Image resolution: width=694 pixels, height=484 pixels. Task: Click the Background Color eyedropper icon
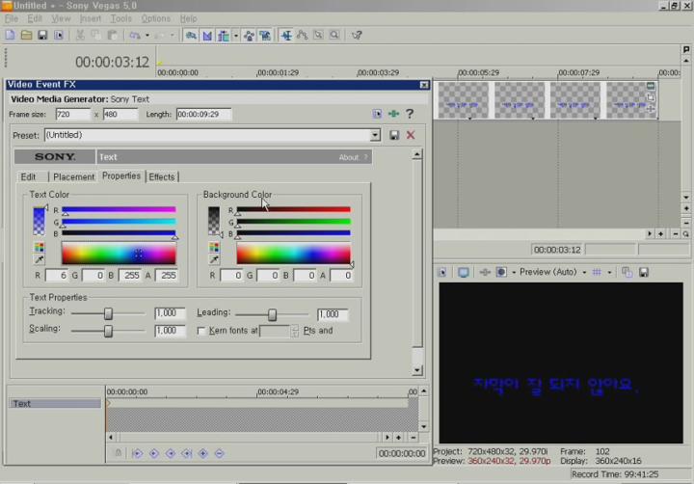tap(214, 259)
